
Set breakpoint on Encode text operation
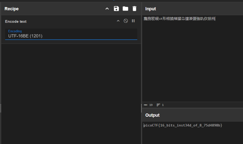point(133,21)
